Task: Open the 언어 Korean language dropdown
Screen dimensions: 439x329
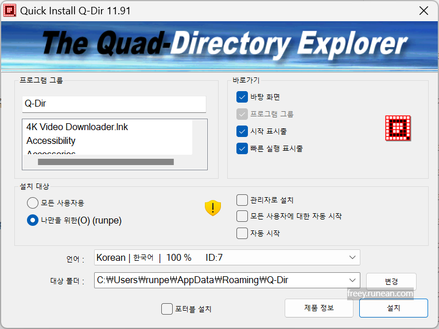Action: 227,257
